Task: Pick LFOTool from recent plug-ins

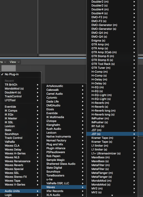Action: (x=21, y=100)
